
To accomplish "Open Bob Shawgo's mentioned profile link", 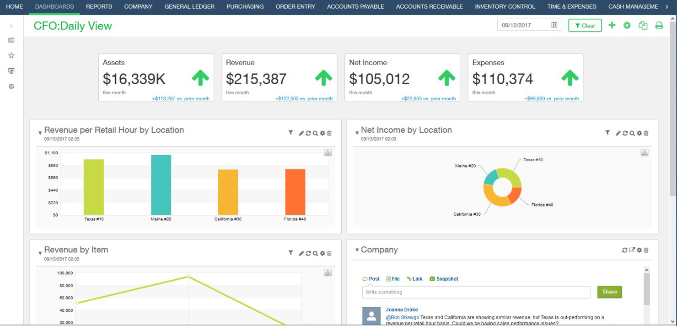I will pyautogui.click(x=402, y=317).
